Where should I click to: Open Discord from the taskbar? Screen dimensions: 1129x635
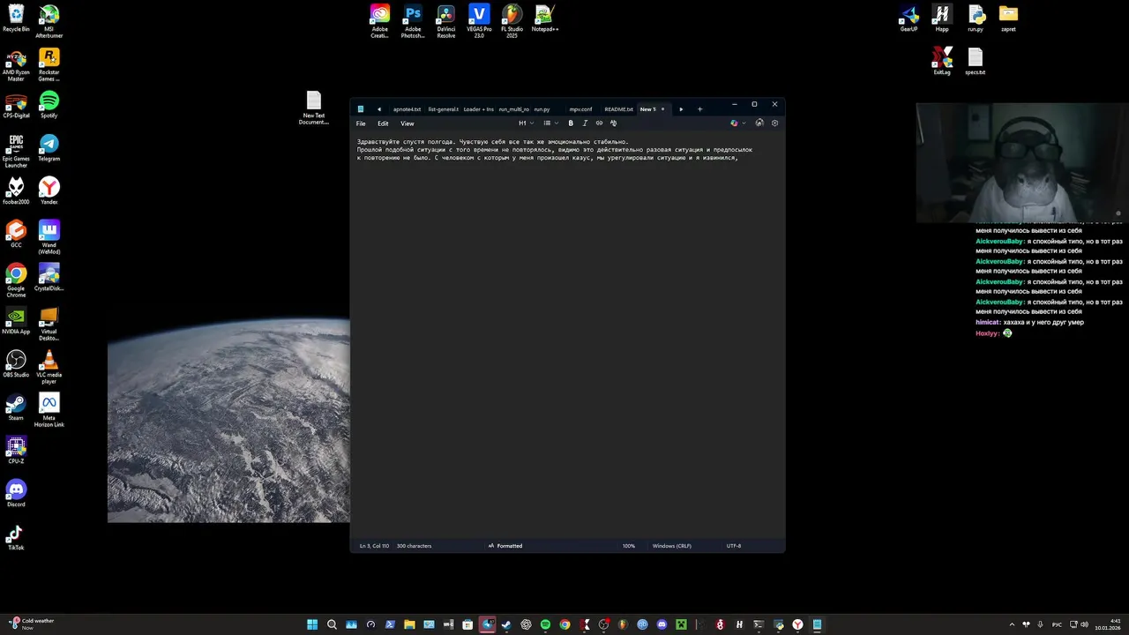tap(662, 624)
